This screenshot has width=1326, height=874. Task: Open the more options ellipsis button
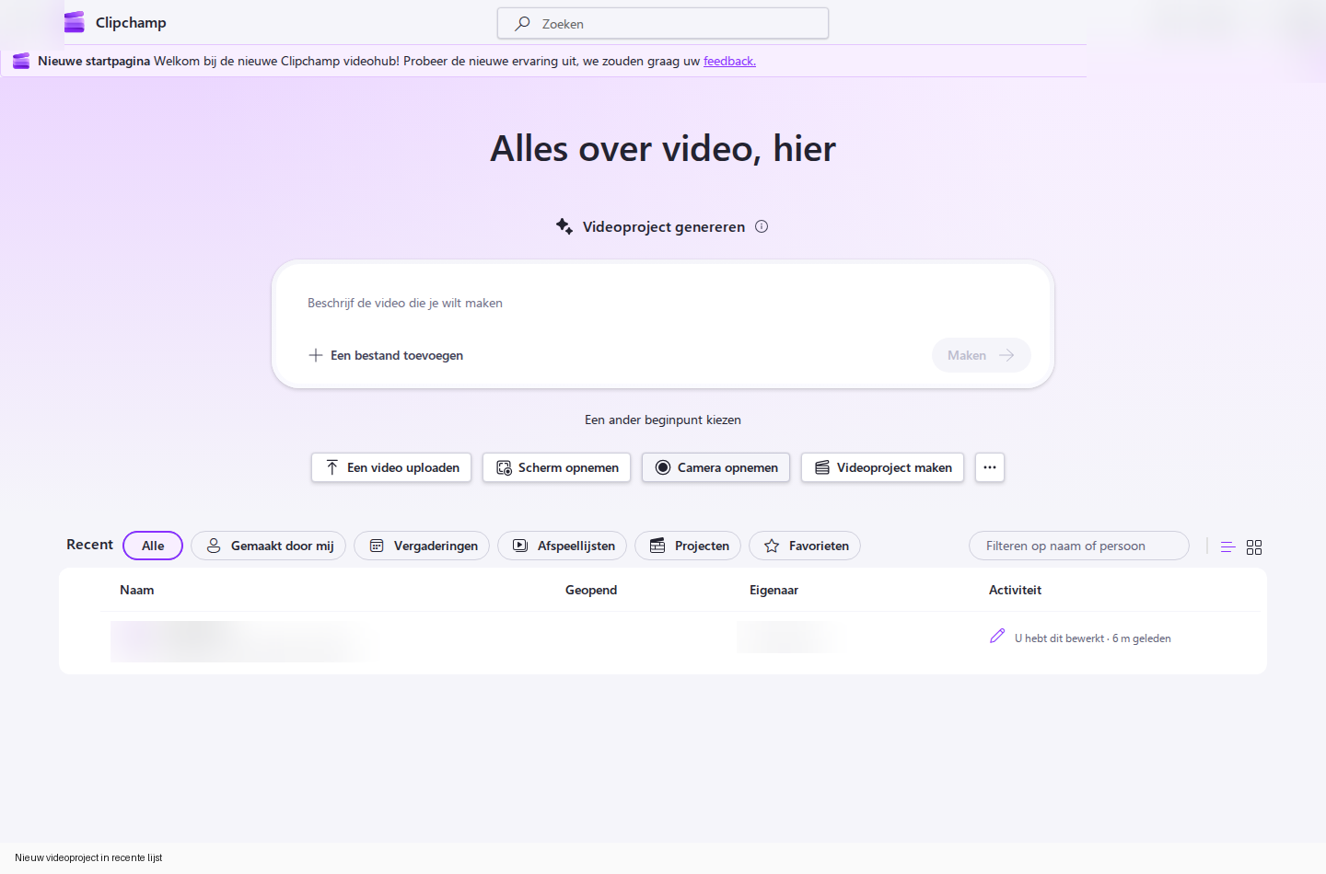990,467
